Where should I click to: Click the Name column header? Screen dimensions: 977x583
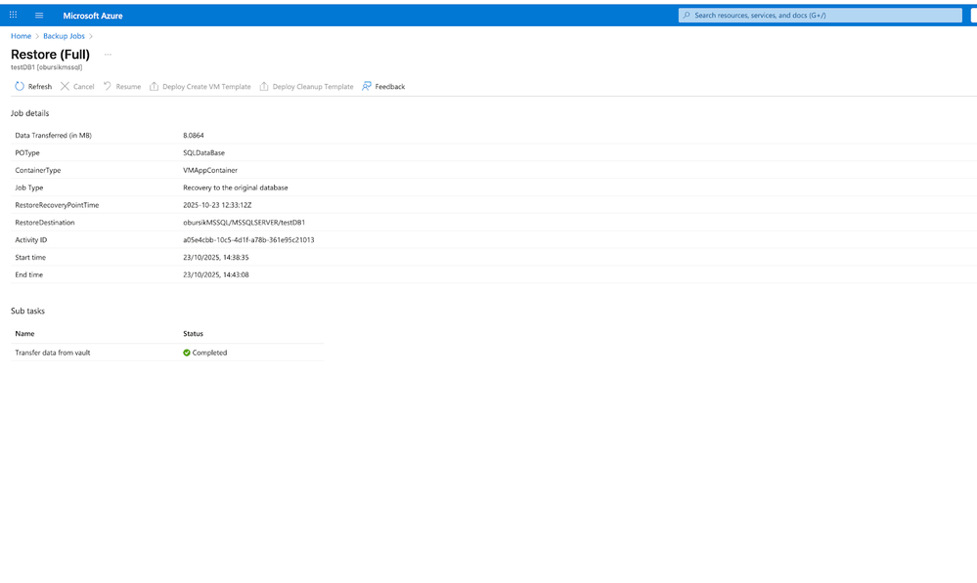(x=24, y=334)
